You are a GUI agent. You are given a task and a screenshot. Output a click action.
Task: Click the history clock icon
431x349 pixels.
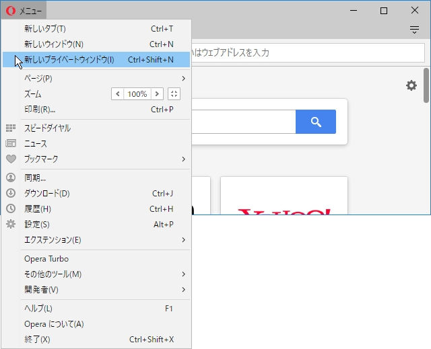click(11, 208)
